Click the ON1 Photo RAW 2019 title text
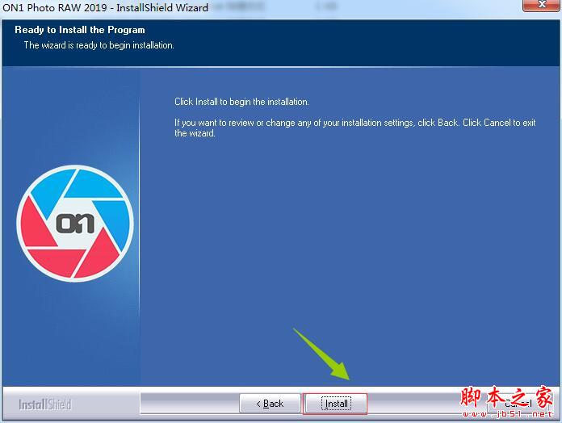562x423 pixels. click(105, 7)
